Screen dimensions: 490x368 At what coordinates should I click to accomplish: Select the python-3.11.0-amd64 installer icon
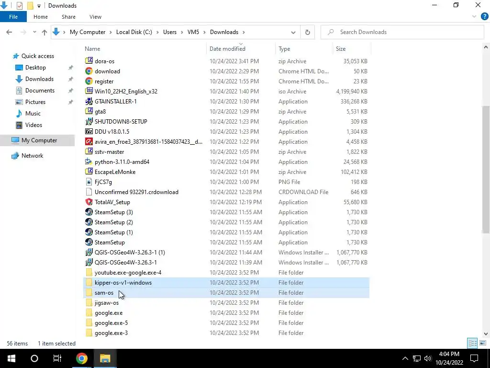pos(89,162)
